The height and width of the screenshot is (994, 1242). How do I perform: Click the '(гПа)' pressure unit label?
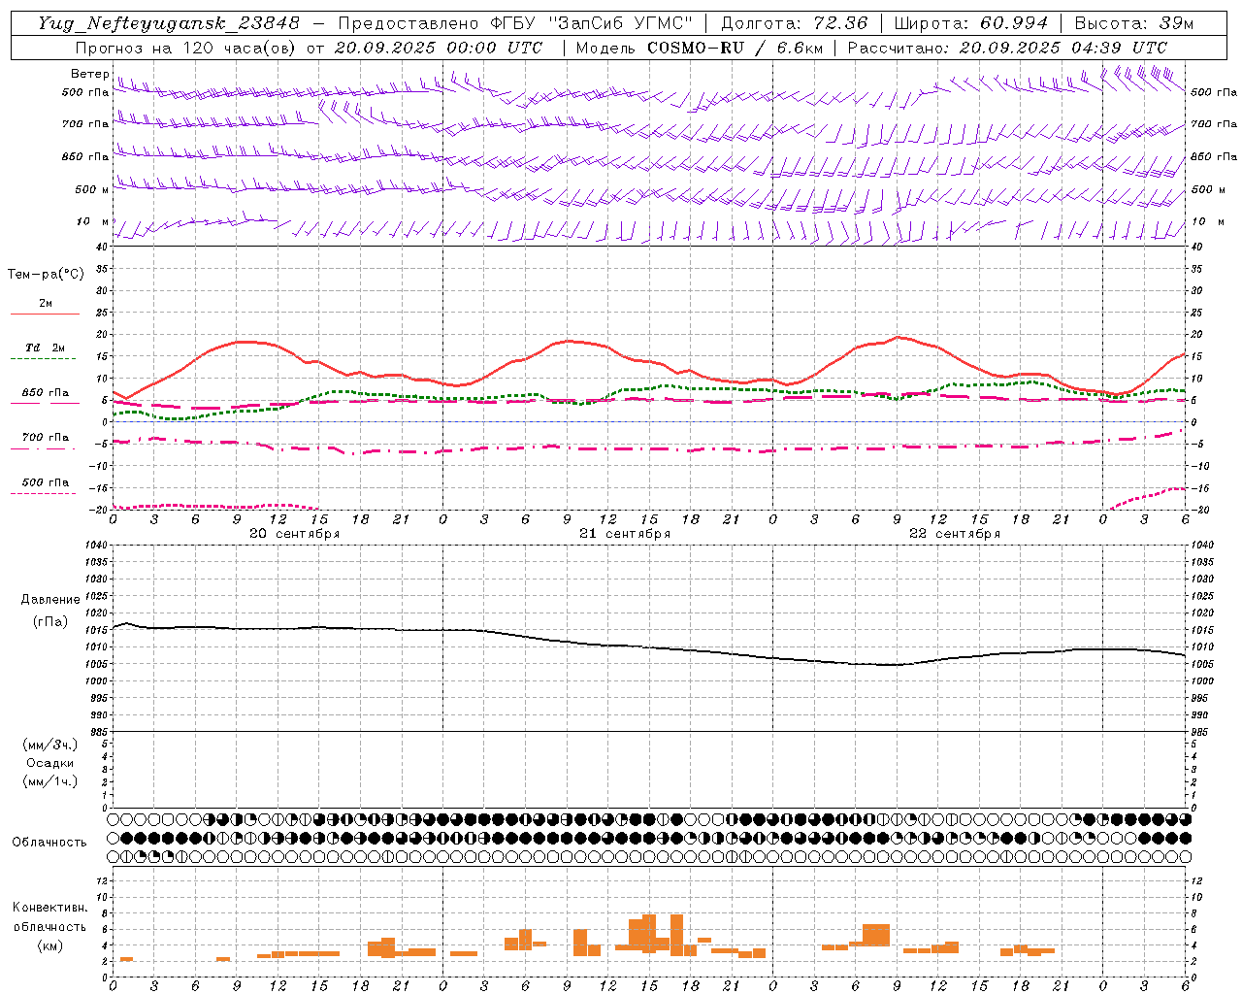tap(50, 621)
